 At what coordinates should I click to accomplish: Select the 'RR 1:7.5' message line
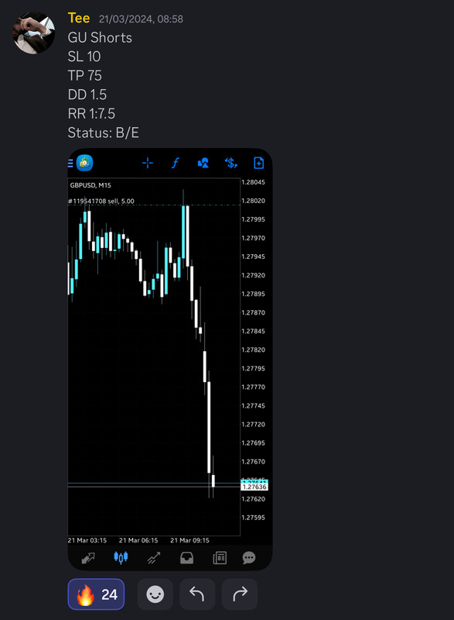coord(91,114)
